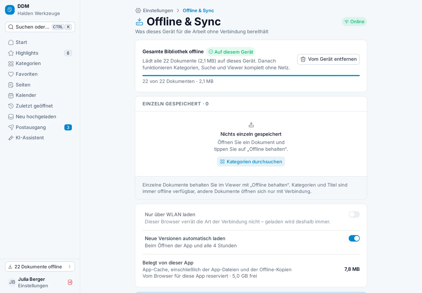
Task: Click the Suchen oder… search field
Action: click(40, 27)
